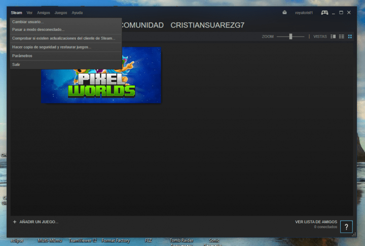The image size is (365, 246).
Task: Open the Steam menu in menu bar
Action: (x=16, y=13)
